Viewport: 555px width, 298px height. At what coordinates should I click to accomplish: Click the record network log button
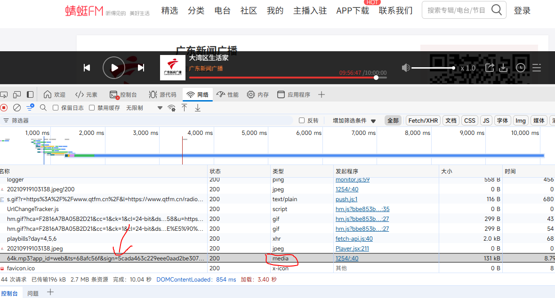tap(4, 108)
